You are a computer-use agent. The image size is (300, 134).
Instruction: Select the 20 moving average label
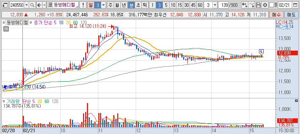point(68,22)
